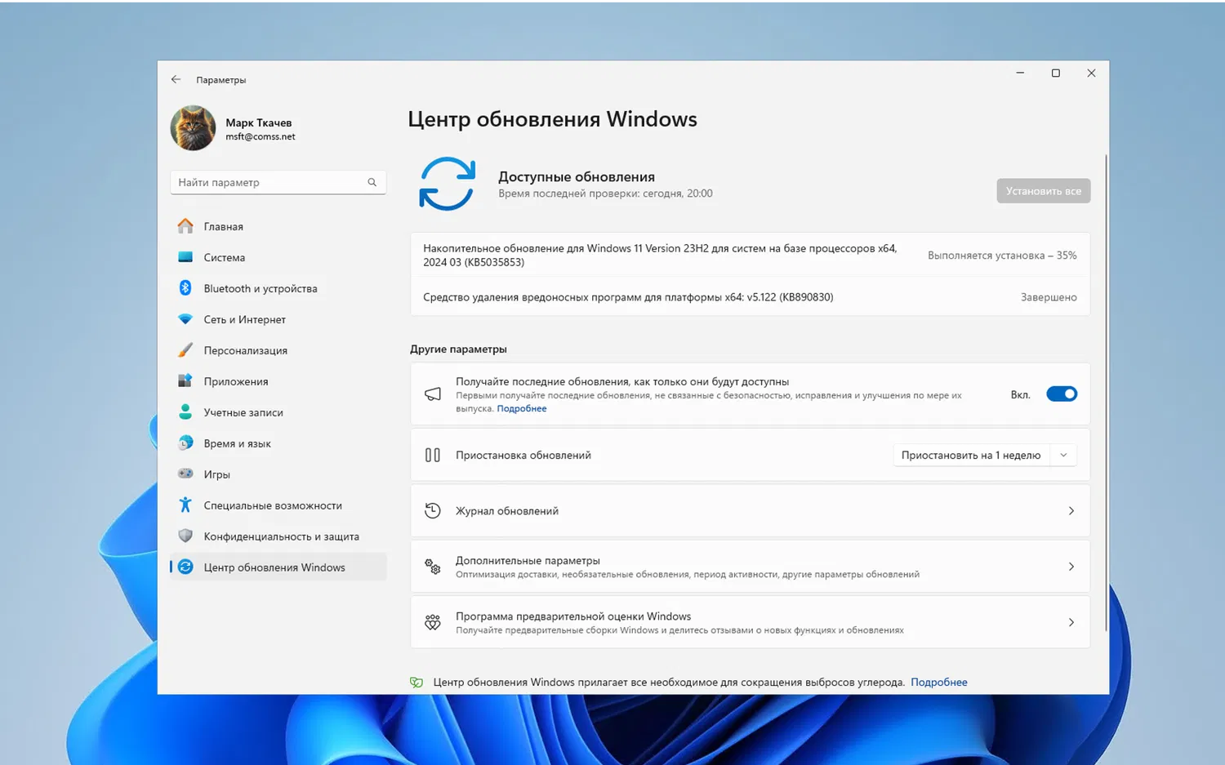The height and width of the screenshot is (765, 1225).
Task: Open the Сеть и Интернет wifi icon
Action: click(185, 319)
